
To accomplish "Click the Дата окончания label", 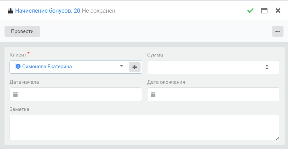I will pos(166,82).
